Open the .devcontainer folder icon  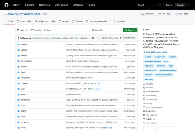coord(19,61)
